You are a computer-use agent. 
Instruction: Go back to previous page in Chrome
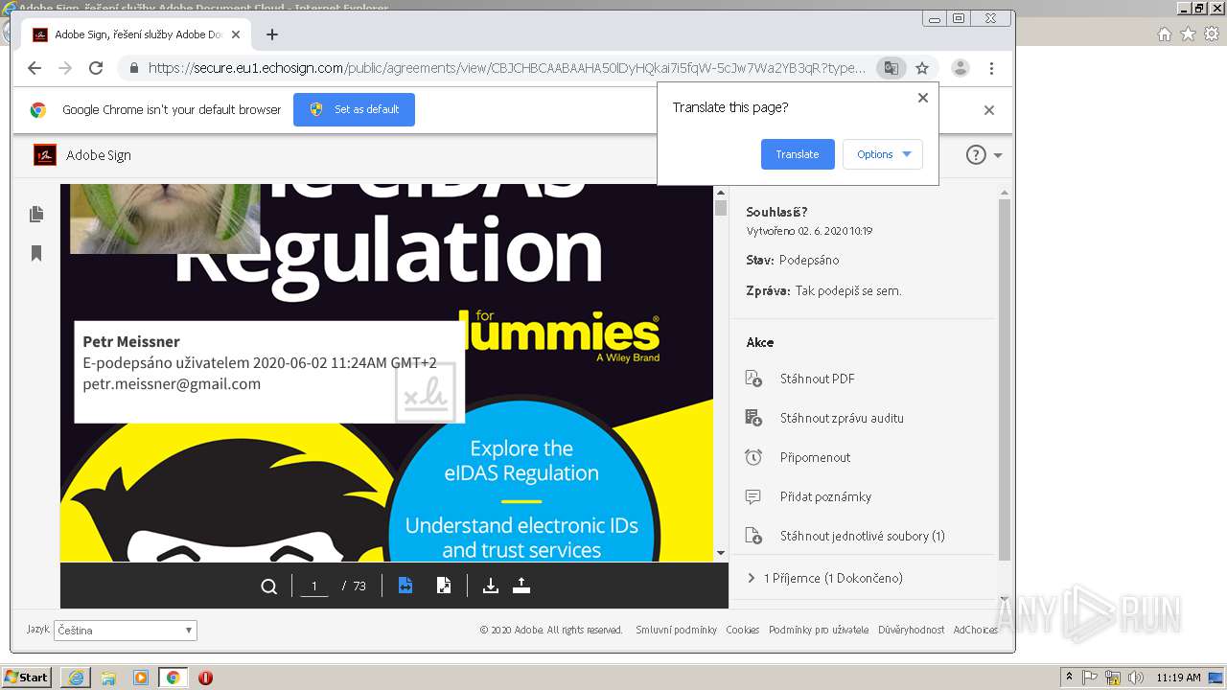pyautogui.click(x=35, y=68)
